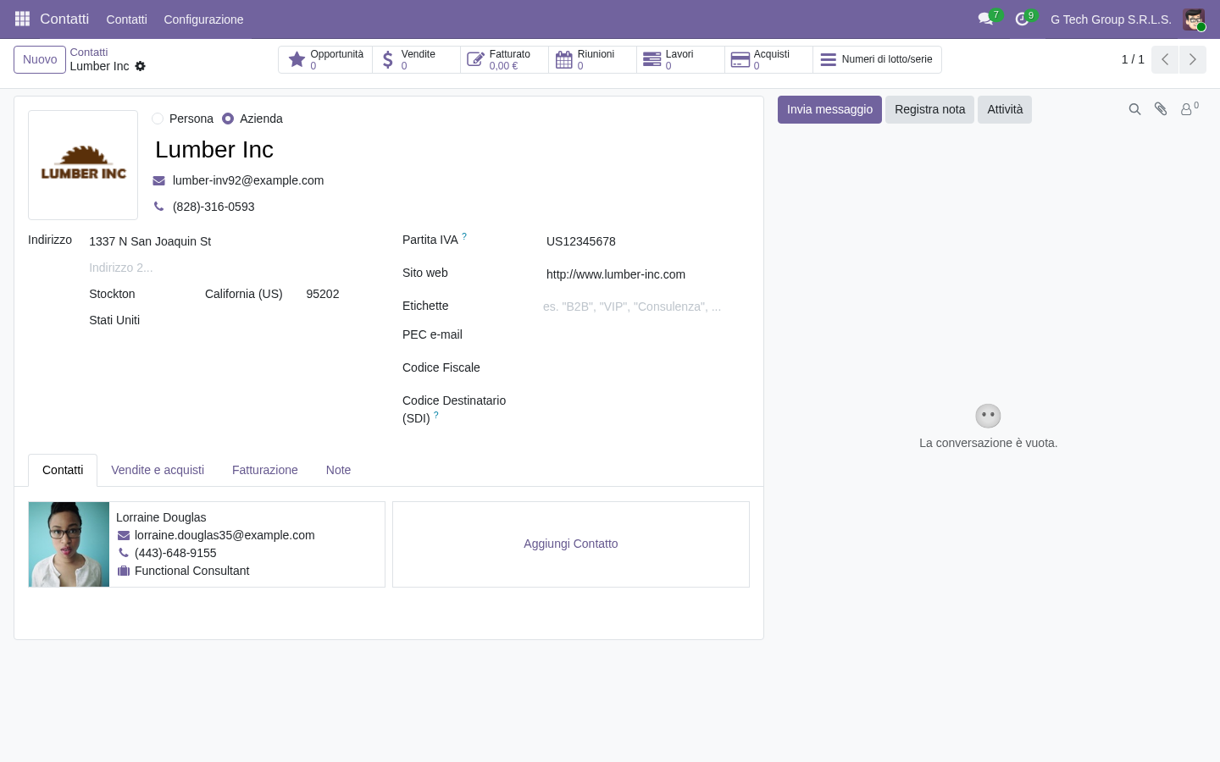
Task: Click the attachments paperclip icon
Action: click(x=1161, y=109)
